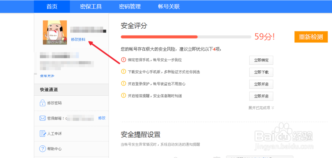Click 修改 next to 密保邮箱

pyautogui.click(x=102, y=118)
